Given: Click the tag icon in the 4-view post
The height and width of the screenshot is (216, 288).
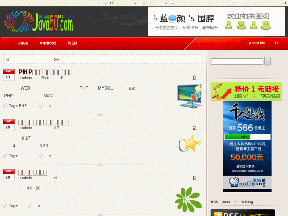Looking at the screenshot, I should 5,206.
